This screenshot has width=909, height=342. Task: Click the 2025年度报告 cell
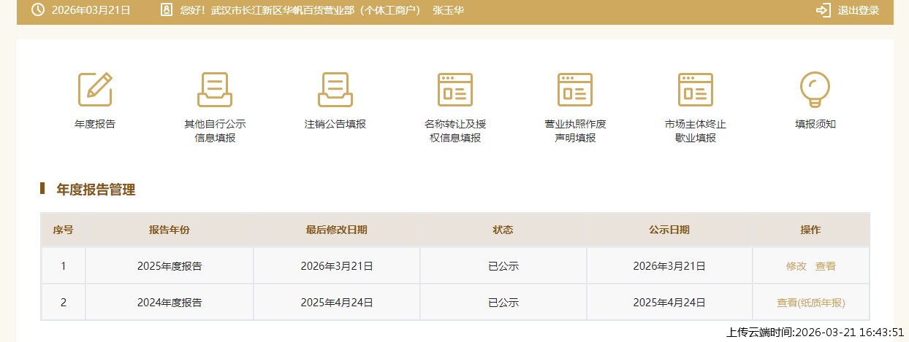pos(170,266)
